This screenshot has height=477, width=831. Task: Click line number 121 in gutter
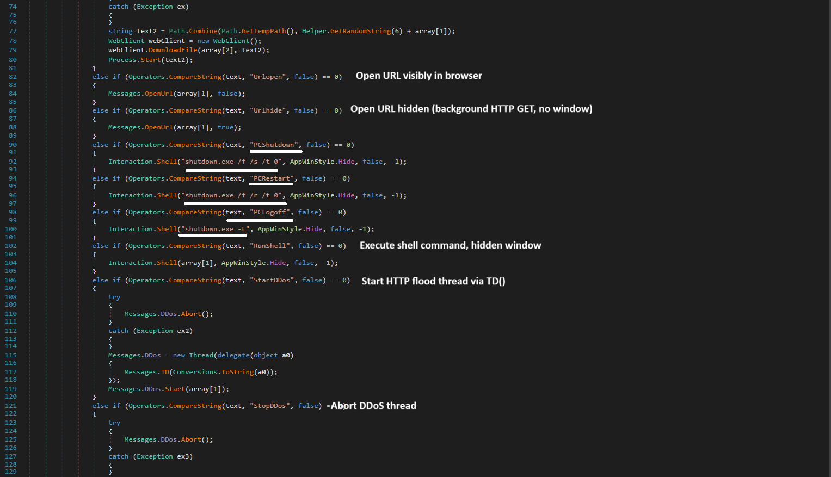pos(11,406)
